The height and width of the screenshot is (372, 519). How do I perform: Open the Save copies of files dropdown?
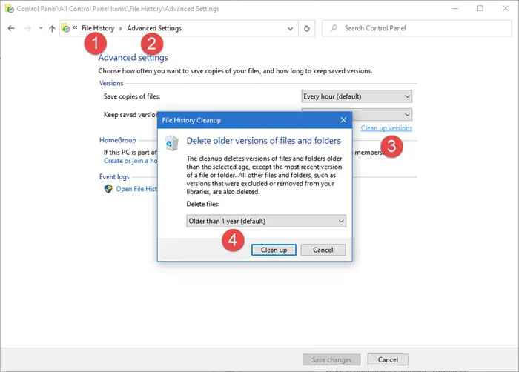[357, 96]
